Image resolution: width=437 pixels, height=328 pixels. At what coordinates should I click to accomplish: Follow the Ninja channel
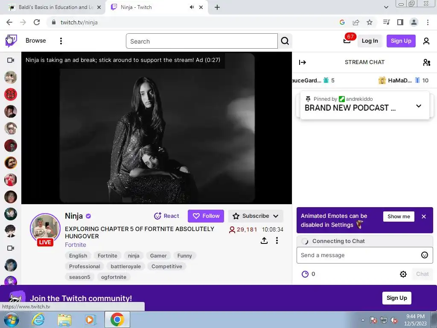tap(206, 216)
